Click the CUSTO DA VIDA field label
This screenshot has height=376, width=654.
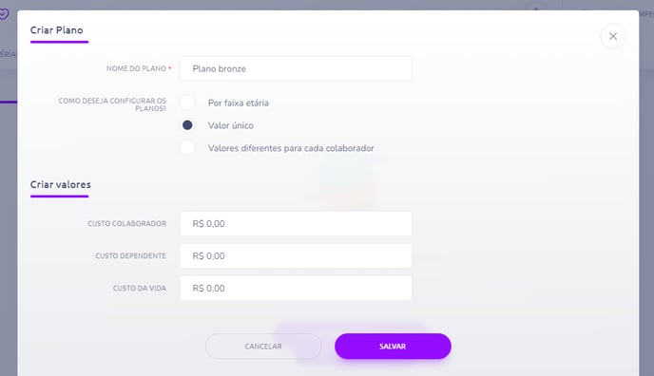pos(140,288)
